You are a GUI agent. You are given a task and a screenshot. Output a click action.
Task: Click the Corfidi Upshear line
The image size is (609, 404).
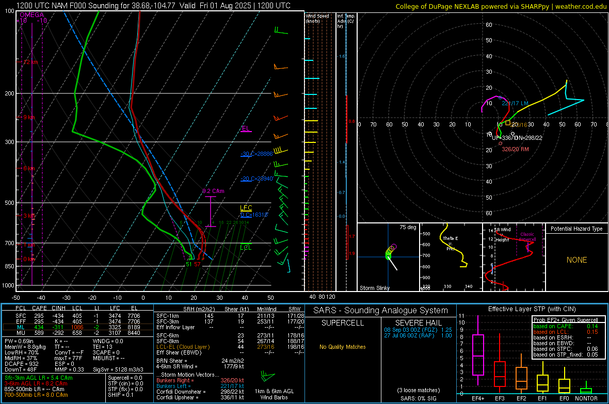click(x=200, y=397)
